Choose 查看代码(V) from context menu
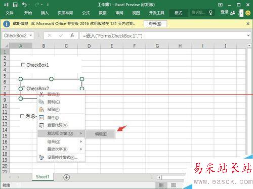This screenshot has height=189, width=253. (x=61, y=125)
